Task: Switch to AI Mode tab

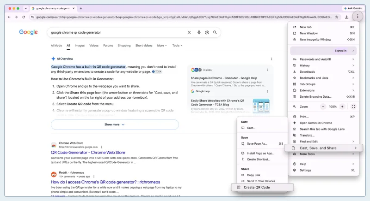Action: click(x=56, y=46)
